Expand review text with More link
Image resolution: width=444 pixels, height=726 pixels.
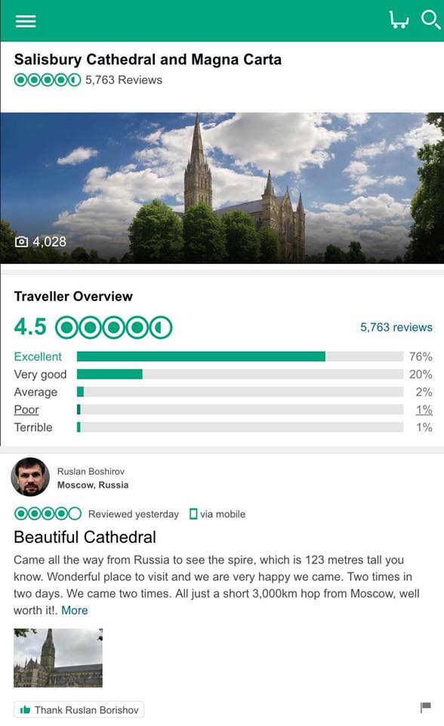75,610
